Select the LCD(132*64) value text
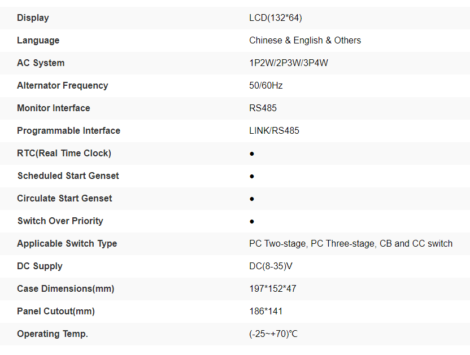 coord(275,18)
